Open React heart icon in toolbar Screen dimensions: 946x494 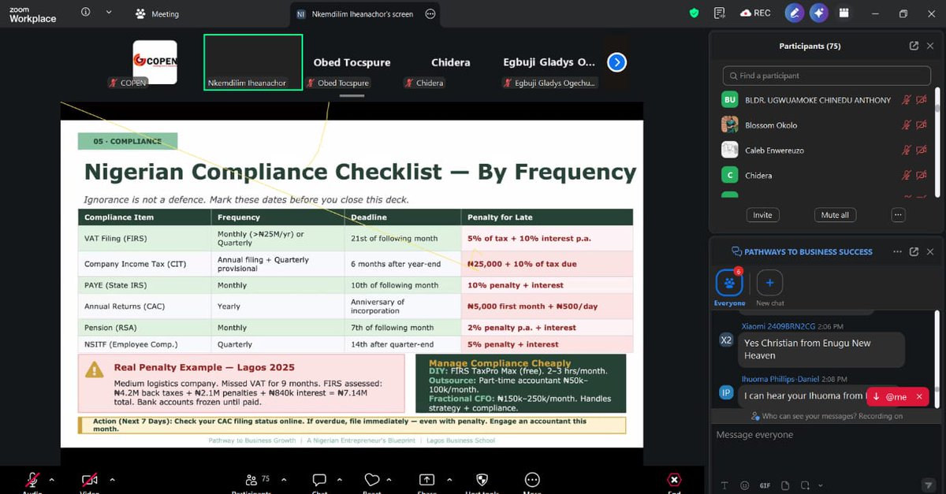[372, 480]
